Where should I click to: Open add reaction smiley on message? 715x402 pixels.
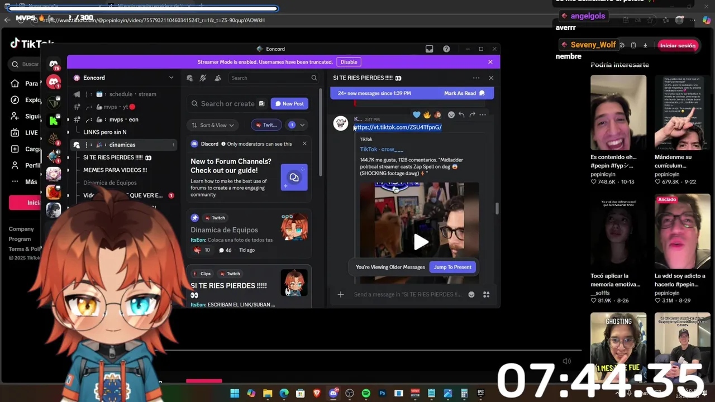(x=451, y=114)
